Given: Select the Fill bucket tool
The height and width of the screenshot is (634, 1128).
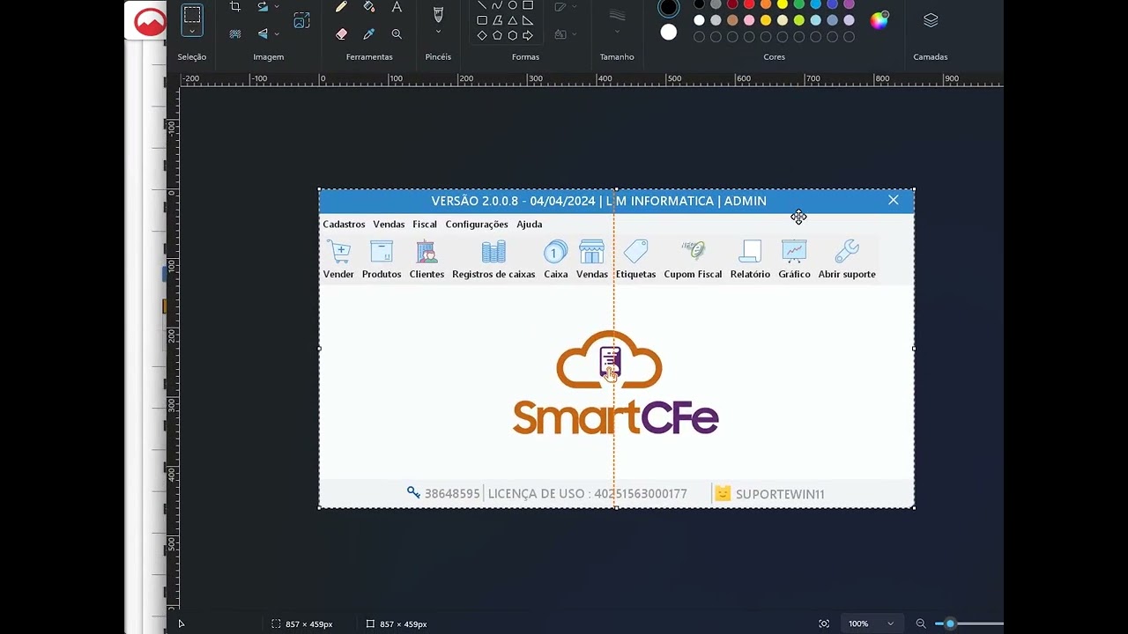Looking at the screenshot, I should [369, 7].
